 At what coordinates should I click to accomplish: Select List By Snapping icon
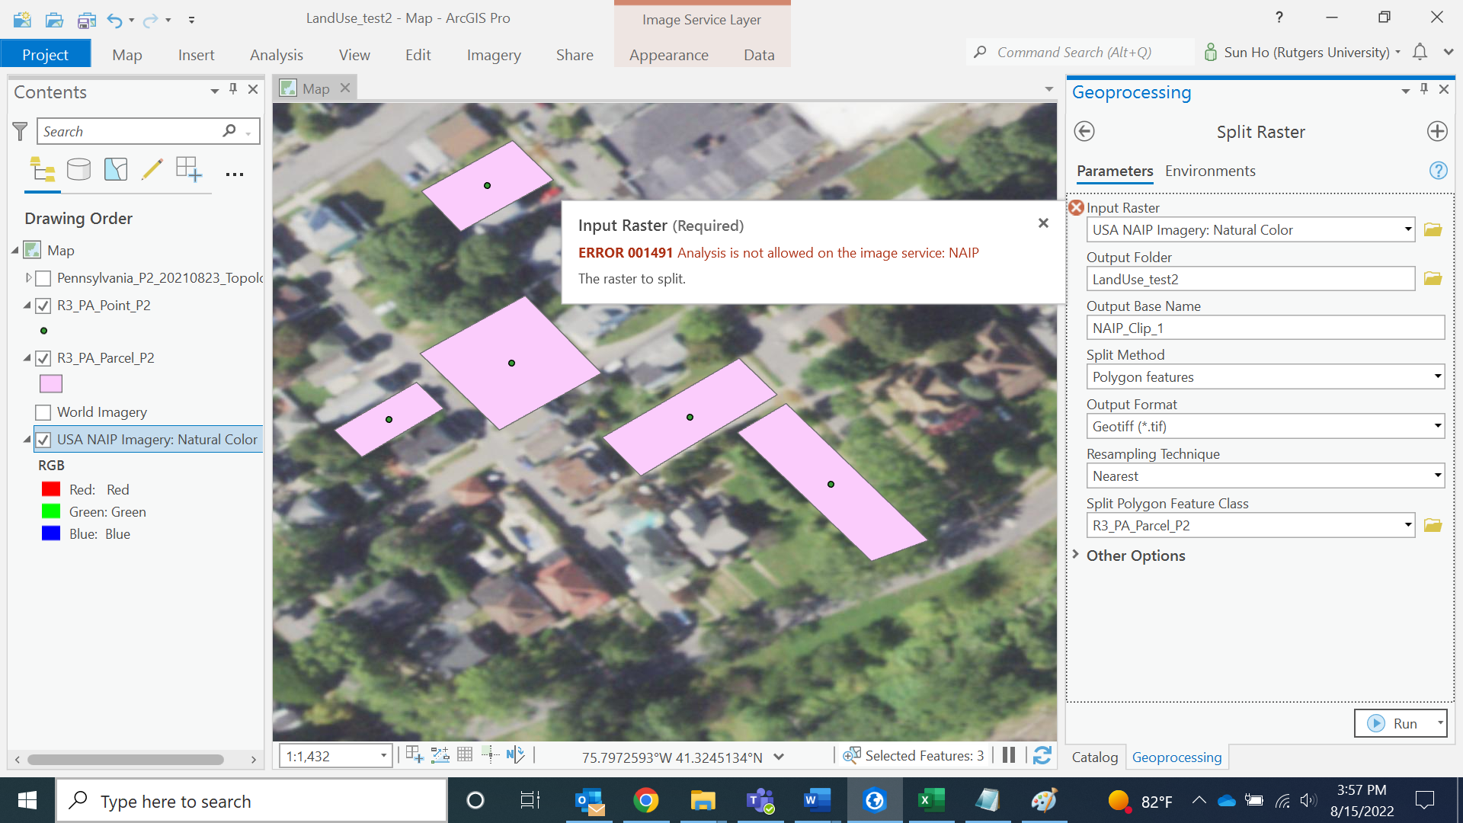tap(189, 169)
